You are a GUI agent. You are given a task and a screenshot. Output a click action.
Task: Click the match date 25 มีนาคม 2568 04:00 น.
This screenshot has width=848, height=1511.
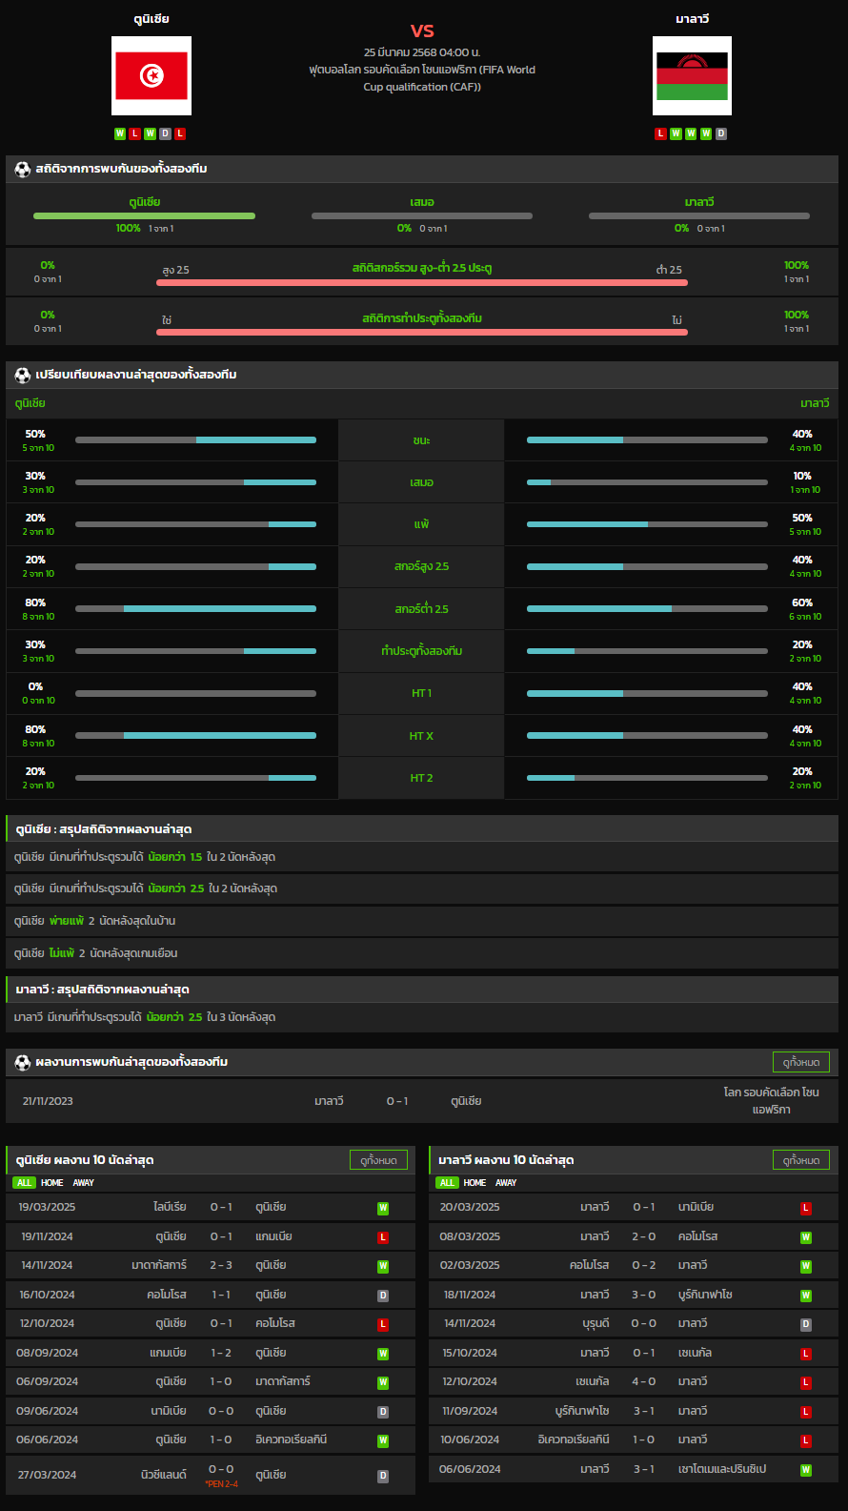tap(422, 52)
